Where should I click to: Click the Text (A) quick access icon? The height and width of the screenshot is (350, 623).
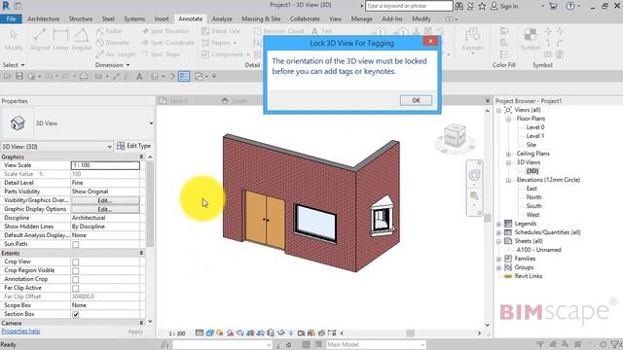[x=139, y=76]
